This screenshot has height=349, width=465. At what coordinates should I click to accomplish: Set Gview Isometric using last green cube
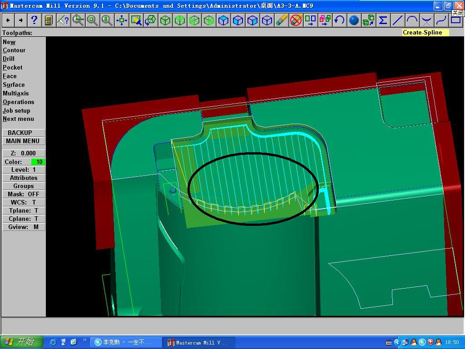click(x=209, y=20)
